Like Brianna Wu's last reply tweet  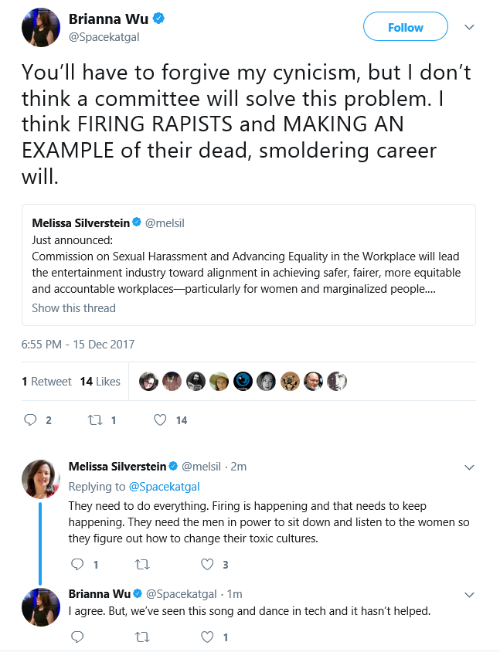point(207,637)
